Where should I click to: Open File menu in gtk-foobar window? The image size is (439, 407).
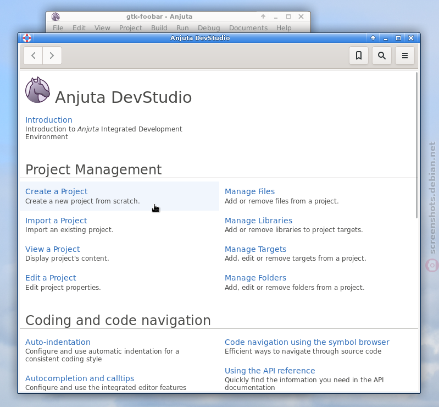pyautogui.click(x=58, y=28)
